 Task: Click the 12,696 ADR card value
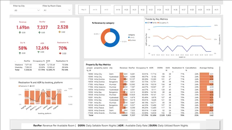pyautogui.click(x=42, y=48)
